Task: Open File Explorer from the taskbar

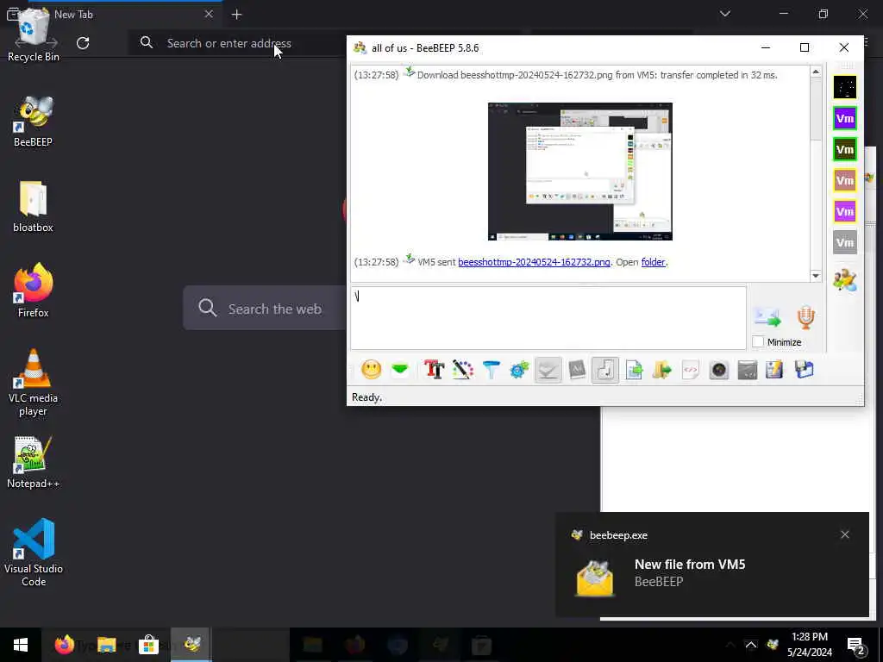Action: coord(106,645)
